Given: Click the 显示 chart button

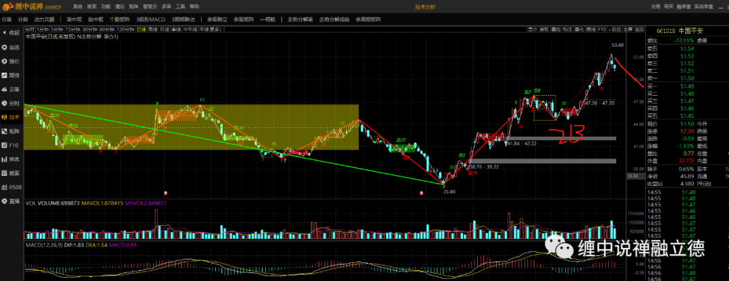Looking at the screenshot, I should click(x=533, y=29).
